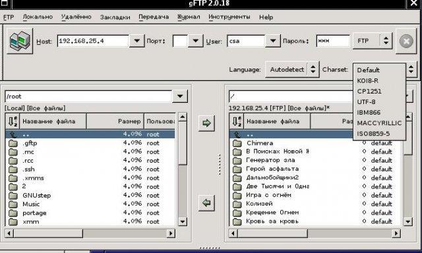Choose ISO8859-5 charset option
Screen dimensions: 422x253
pyautogui.click(x=379, y=134)
